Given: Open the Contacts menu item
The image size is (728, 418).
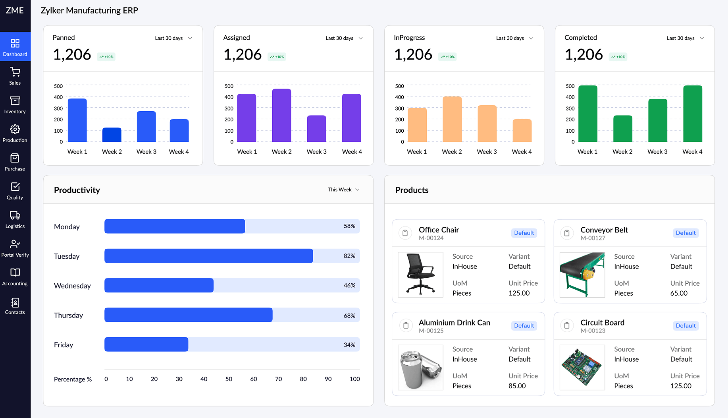Looking at the screenshot, I should (15, 306).
